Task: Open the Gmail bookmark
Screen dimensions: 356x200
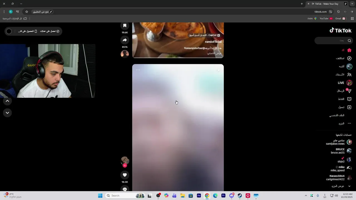Action: 340,19
